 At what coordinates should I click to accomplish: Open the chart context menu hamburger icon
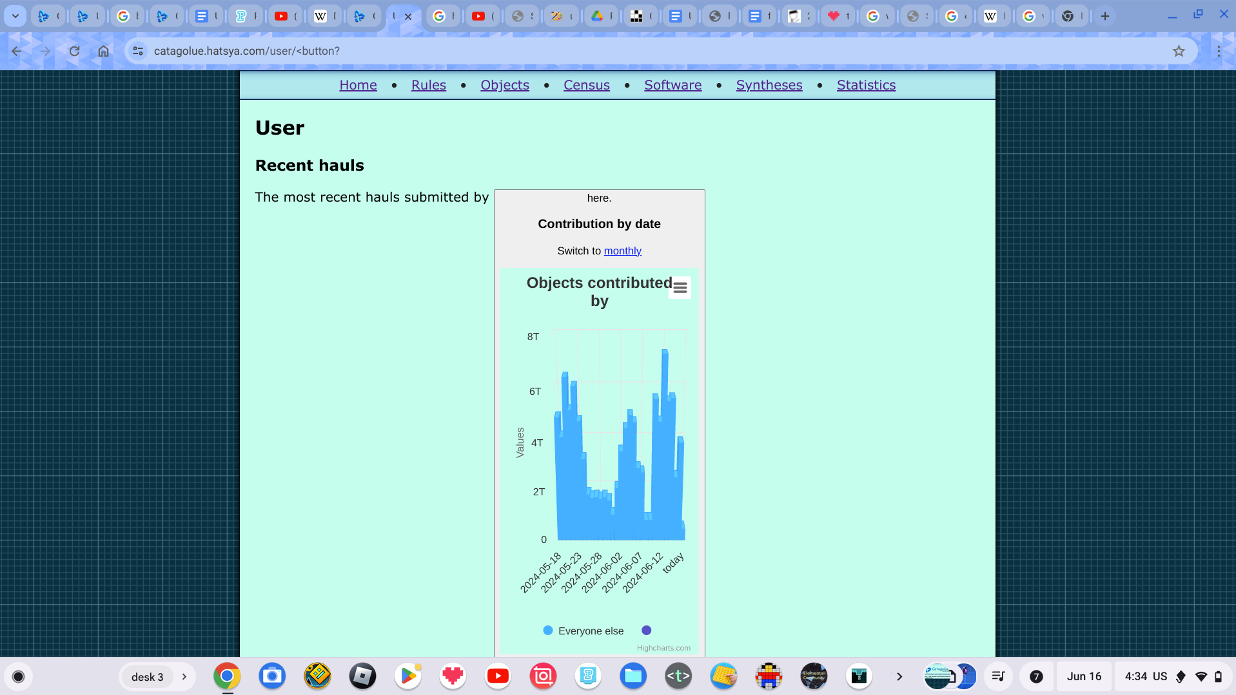coord(680,288)
